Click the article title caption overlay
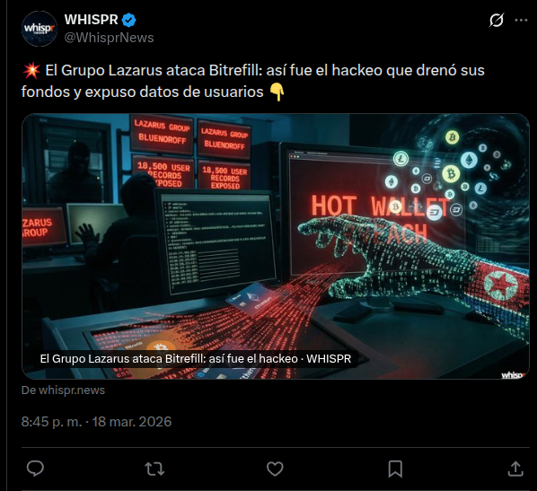The height and width of the screenshot is (491, 537). 196,358
